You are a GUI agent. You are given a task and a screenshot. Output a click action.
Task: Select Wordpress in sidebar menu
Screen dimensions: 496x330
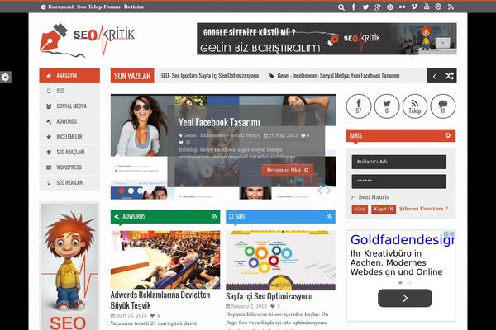[x=69, y=167]
